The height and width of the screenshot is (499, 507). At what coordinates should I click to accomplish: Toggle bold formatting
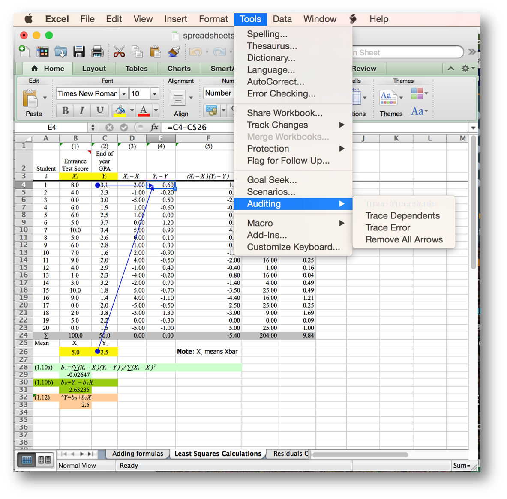click(x=64, y=110)
